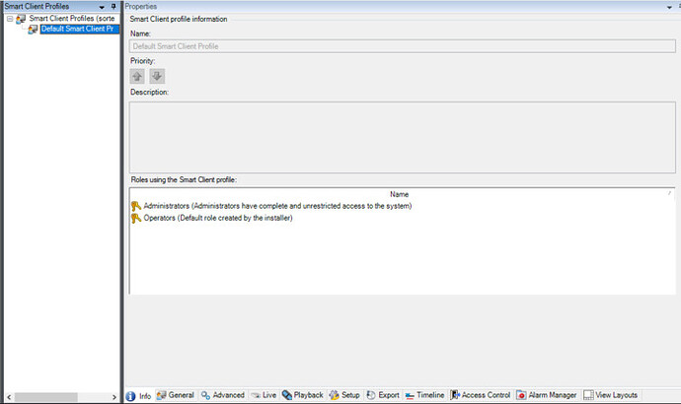This screenshot has width=681, height=404.
Task: Sort roles by the Name column header
Action: pyautogui.click(x=399, y=194)
